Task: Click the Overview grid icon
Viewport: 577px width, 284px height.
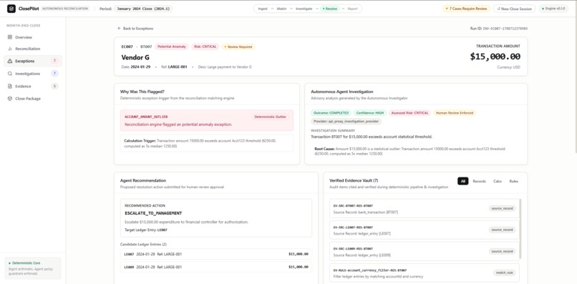Action: pyautogui.click(x=10, y=37)
